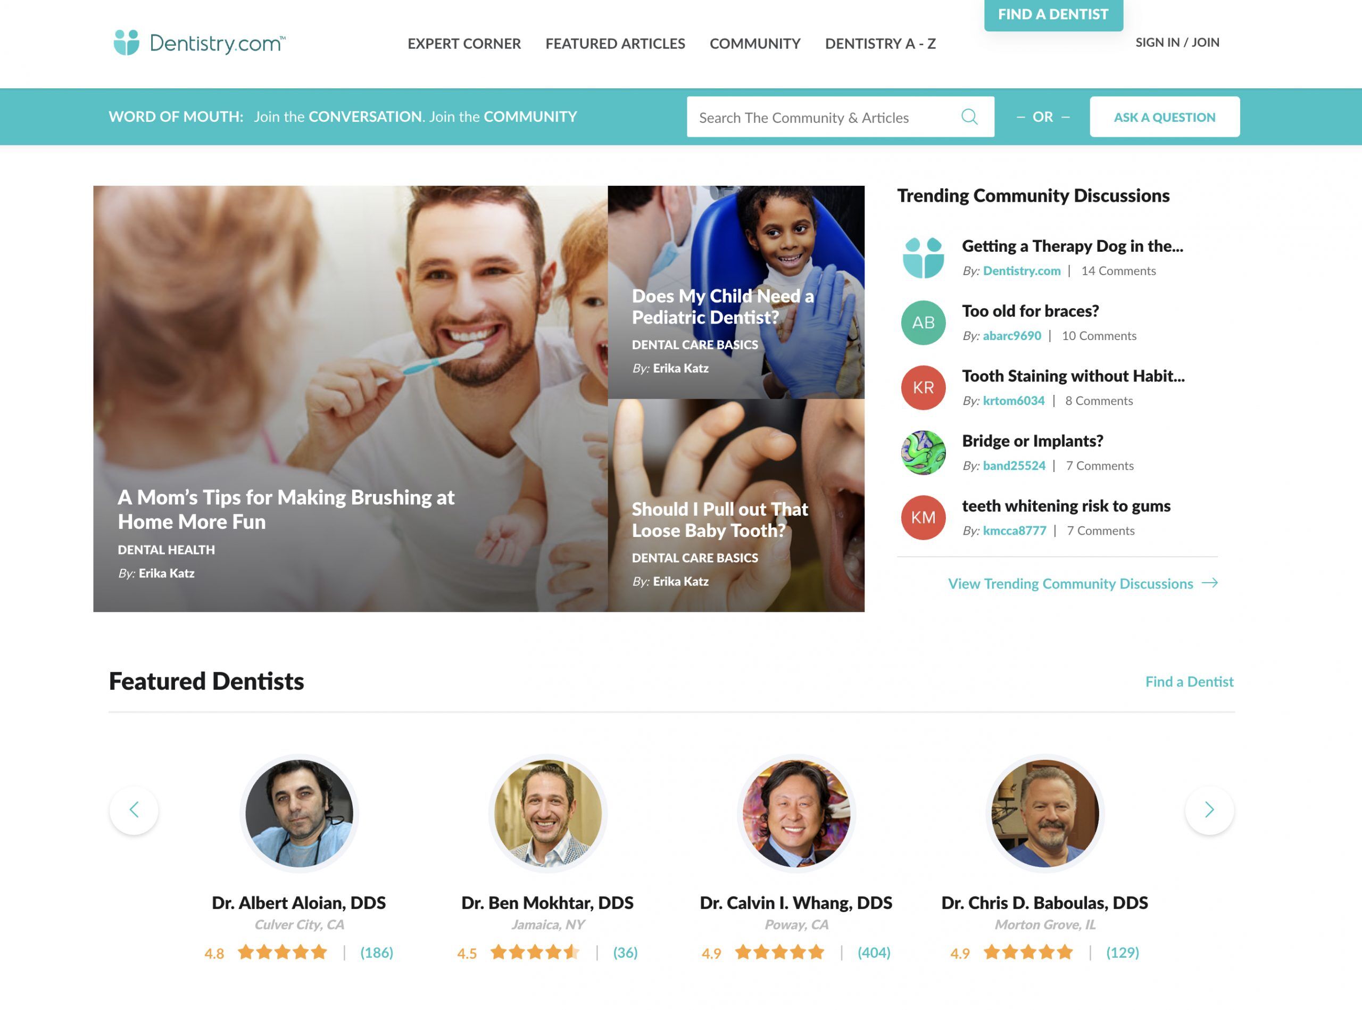Open the Dentistry A - Z menu
The height and width of the screenshot is (1010, 1362).
pyautogui.click(x=881, y=44)
